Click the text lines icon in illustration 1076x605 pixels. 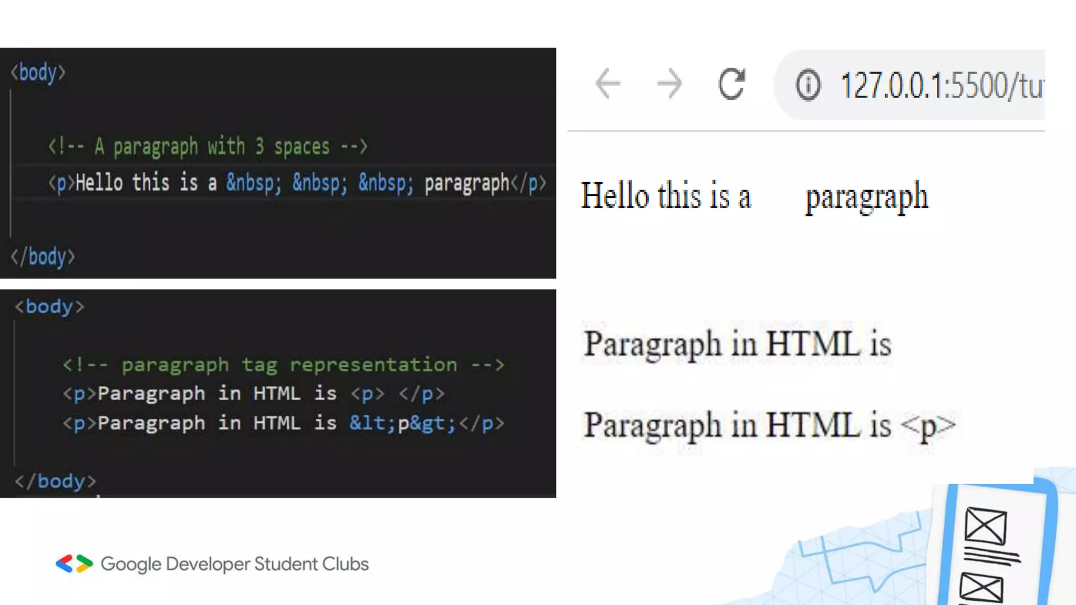pyautogui.click(x=992, y=556)
